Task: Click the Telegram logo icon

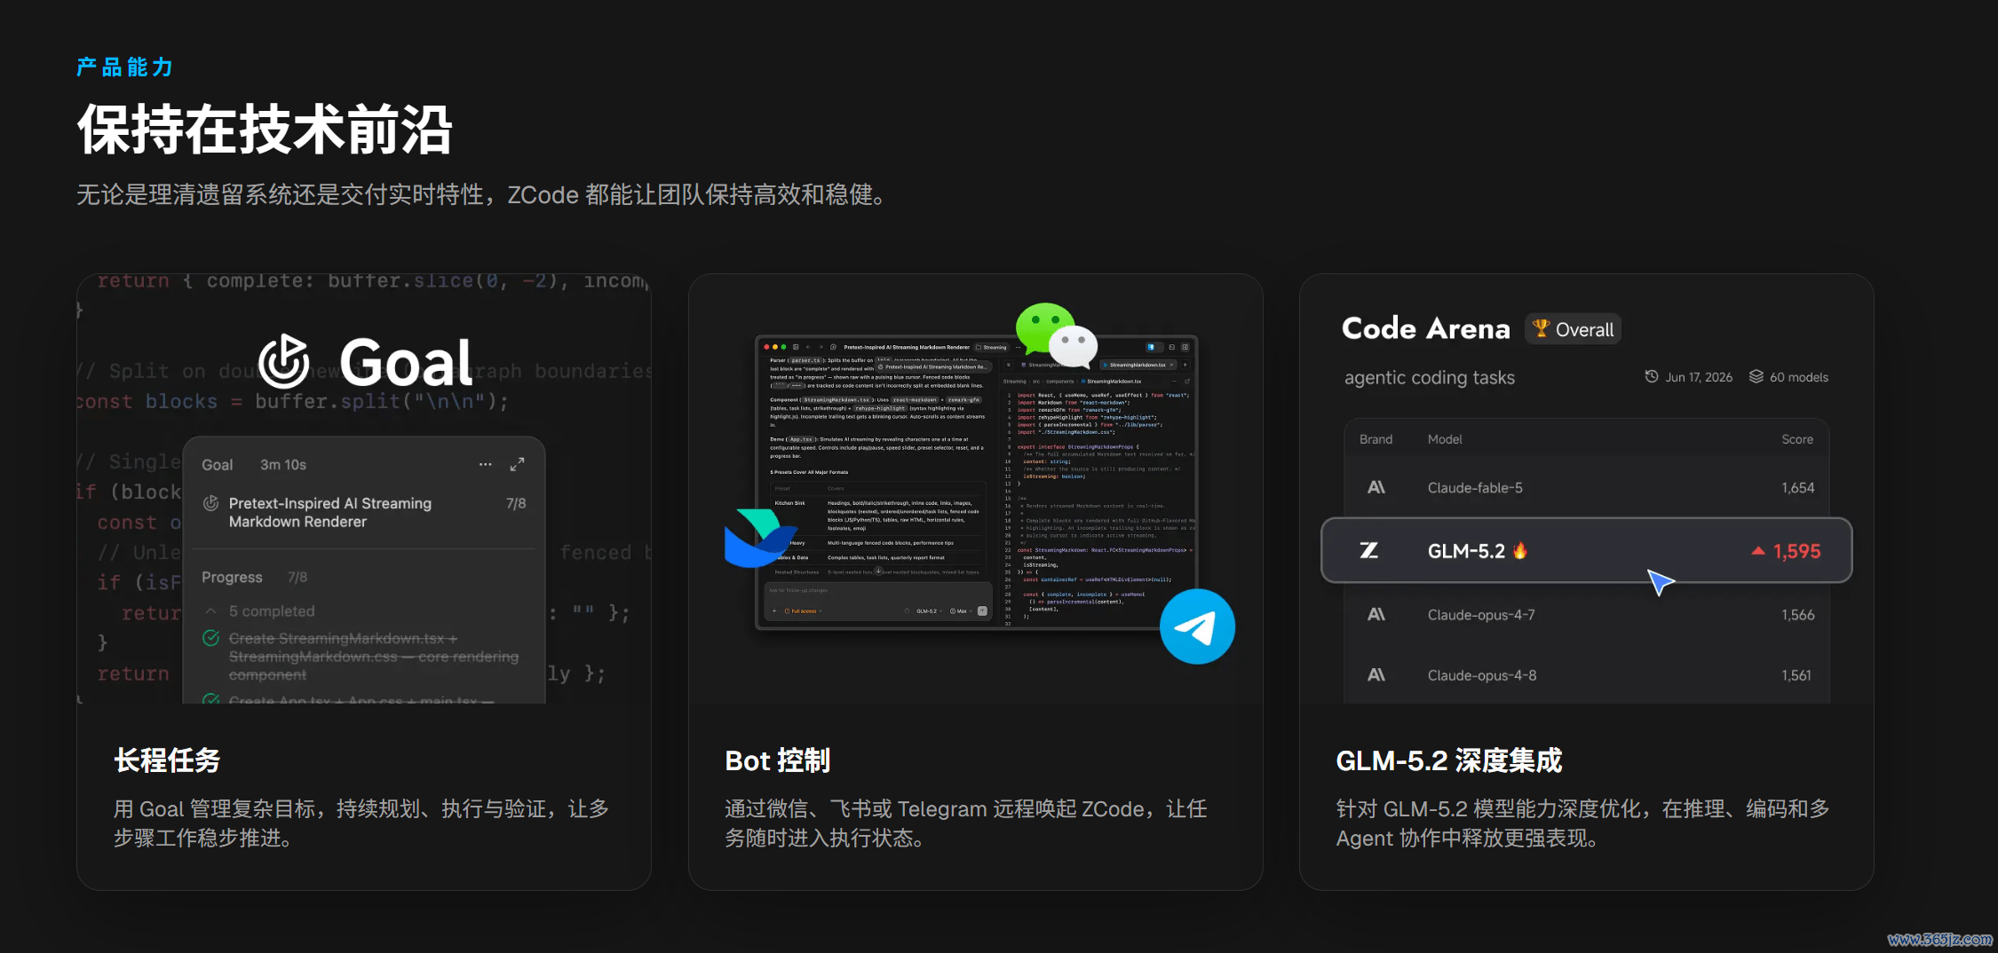Action: [x=1197, y=626]
